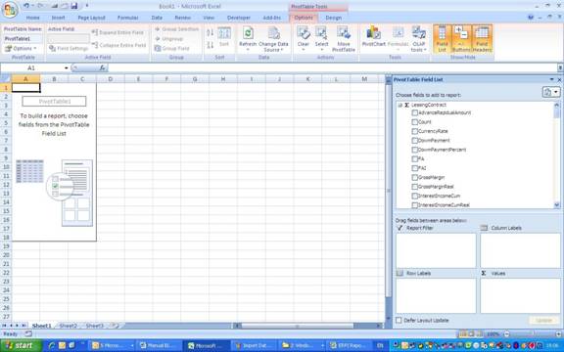Enable the GrossMargin field checkbox
564x352 pixels.
pos(415,177)
